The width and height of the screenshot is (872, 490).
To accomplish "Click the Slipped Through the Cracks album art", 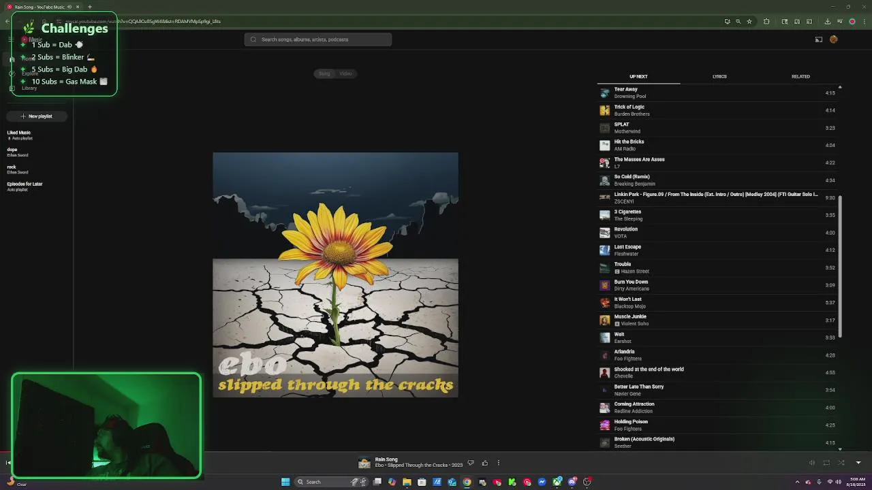I will point(335,275).
